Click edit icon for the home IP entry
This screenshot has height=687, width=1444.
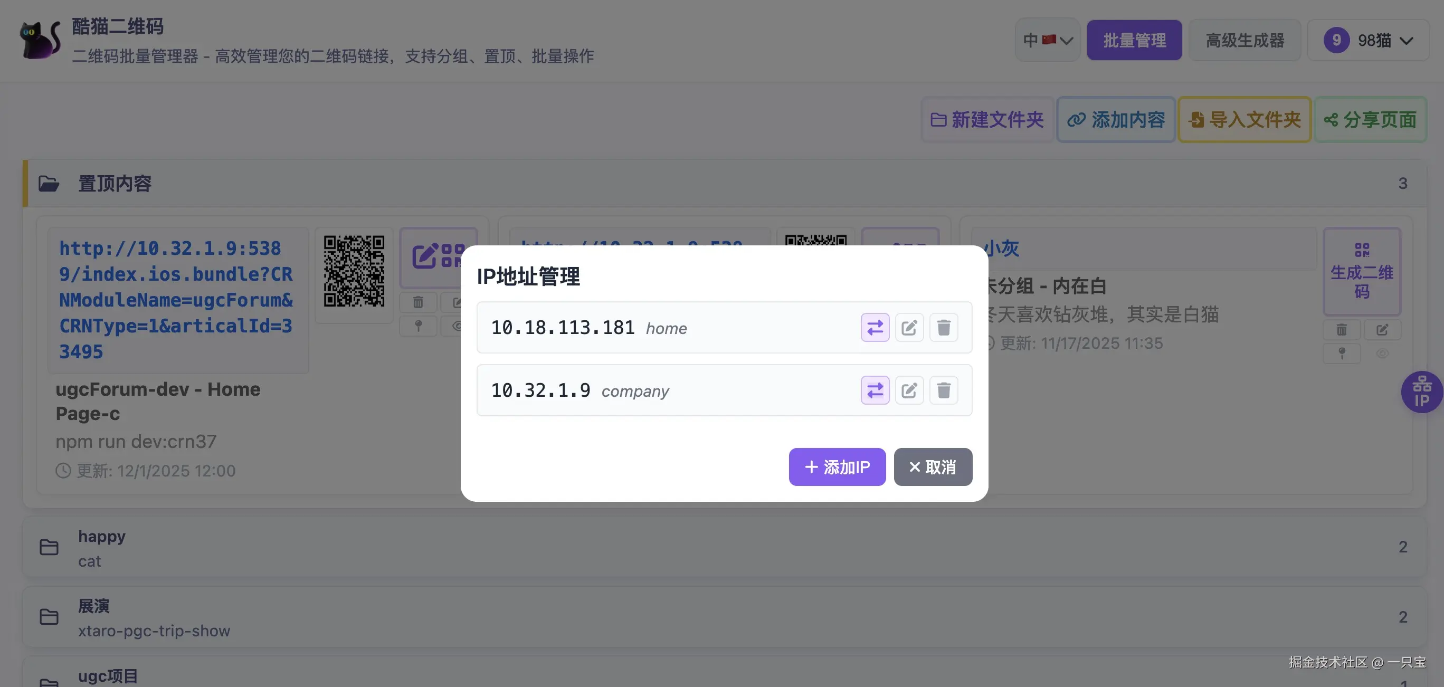[x=909, y=327]
